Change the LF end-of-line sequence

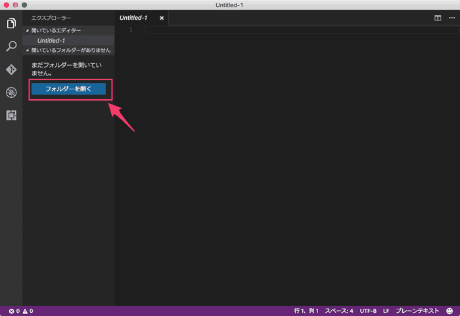pyautogui.click(x=386, y=311)
